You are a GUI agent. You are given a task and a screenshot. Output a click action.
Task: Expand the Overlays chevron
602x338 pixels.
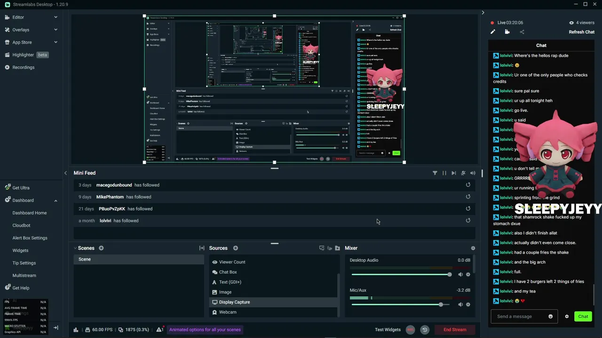pyautogui.click(x=55, y=30)
